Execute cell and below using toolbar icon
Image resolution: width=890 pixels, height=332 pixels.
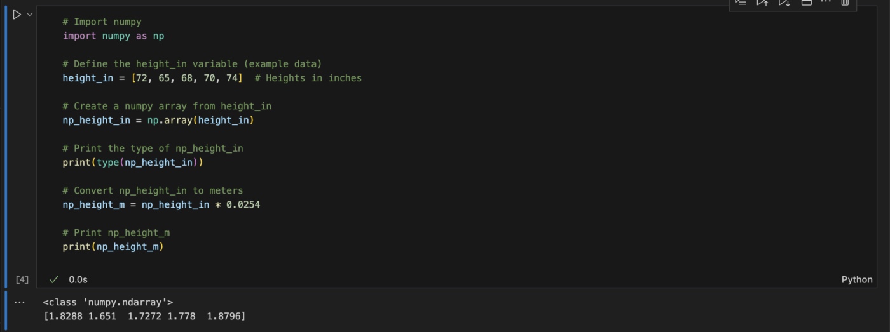pyautogui.click(x=784, y=3)
